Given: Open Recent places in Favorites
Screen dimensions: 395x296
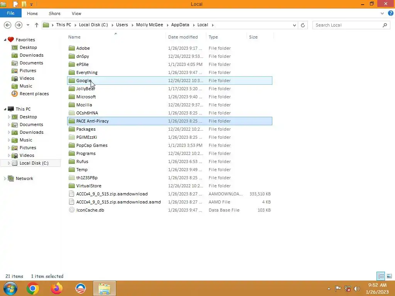Looking at the screenshot, I should coord(34,94).
